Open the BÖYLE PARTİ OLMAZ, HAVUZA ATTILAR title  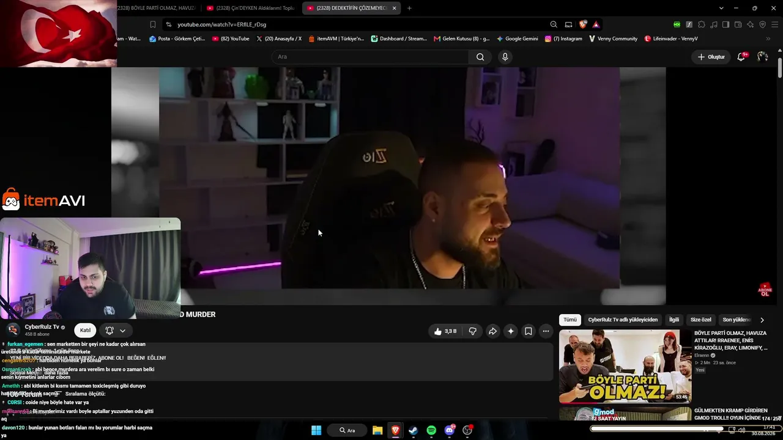pos(731,340)
